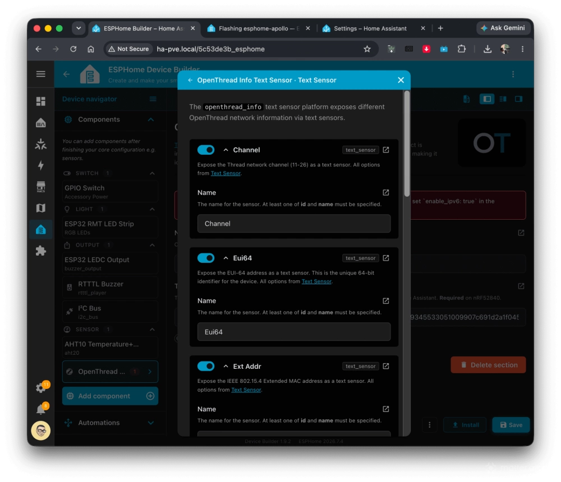Collapse the OUTPUT component group

point(152,245)
